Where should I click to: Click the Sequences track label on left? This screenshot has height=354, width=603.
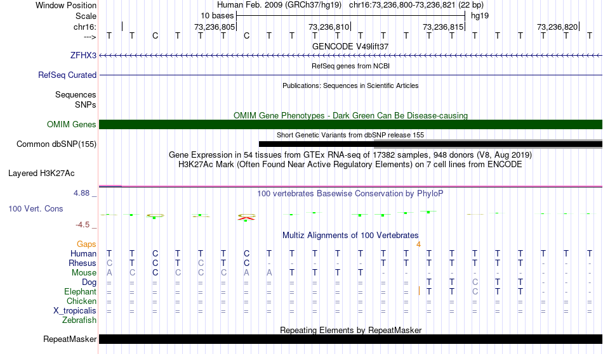tap(76, 94)
